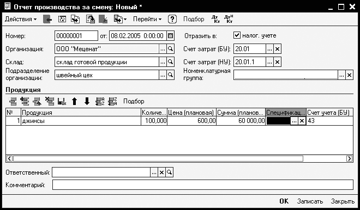Click magnifier icon next to Организация field
This screenshot has width=360, height=210.
(x=170, y=49)
